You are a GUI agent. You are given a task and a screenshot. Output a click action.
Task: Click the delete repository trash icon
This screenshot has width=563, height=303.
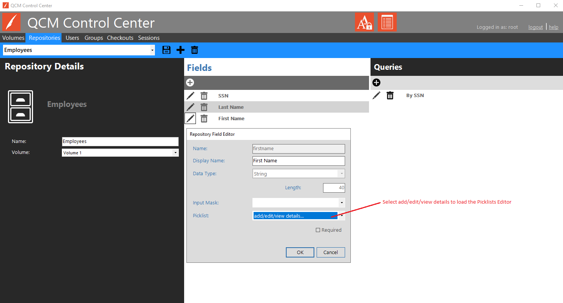(194, 50)
